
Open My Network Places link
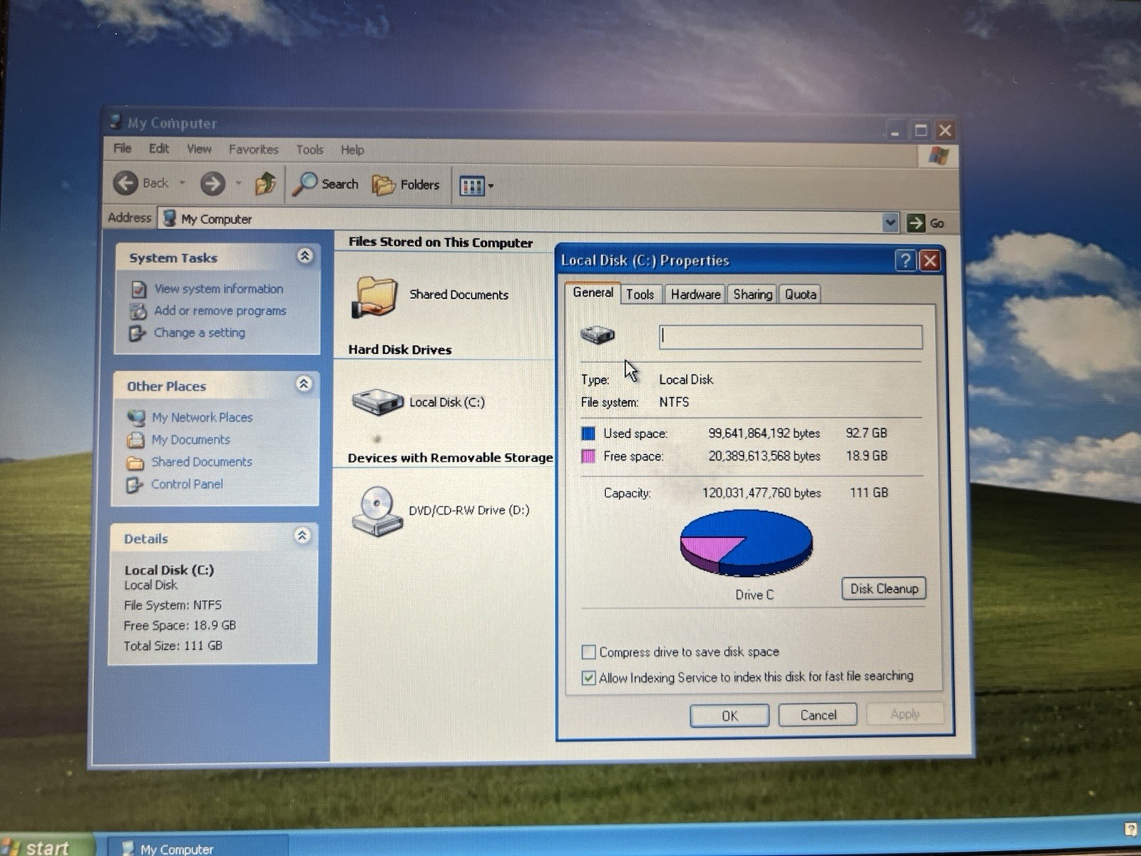[203, 417]
